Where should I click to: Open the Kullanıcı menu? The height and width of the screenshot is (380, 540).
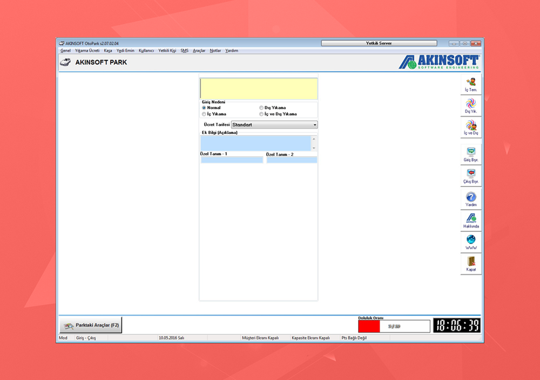146,51
